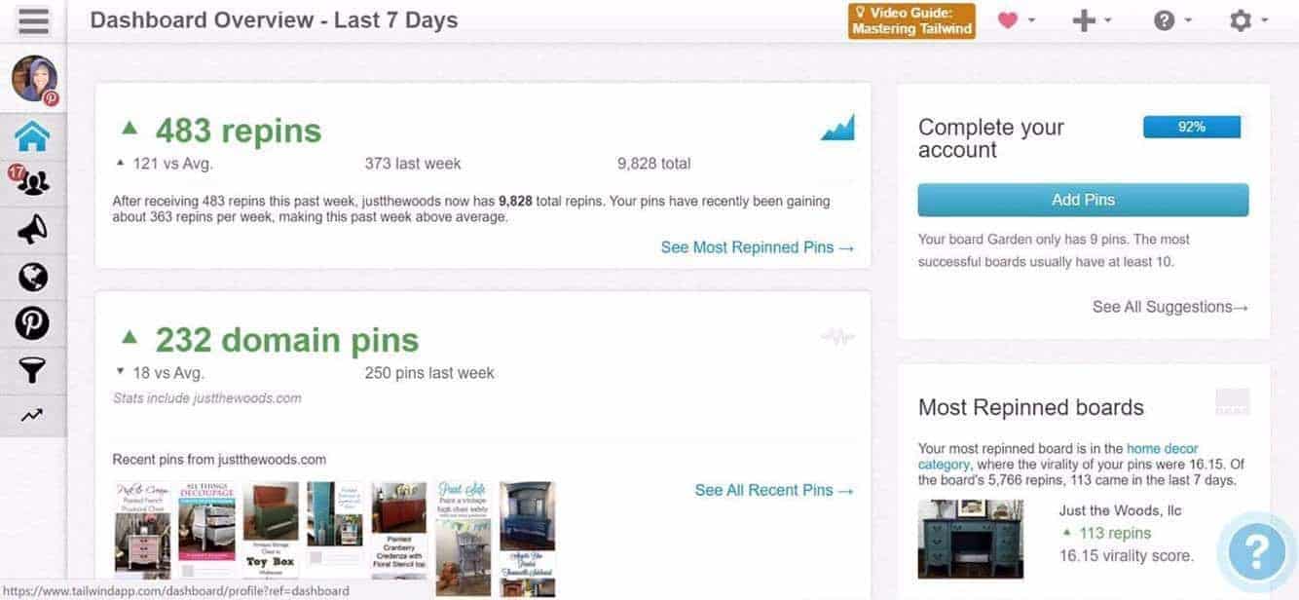Expand the heart dropdown in header
The width and height of the screenshot is (1299, 600).
(1016, 20)
